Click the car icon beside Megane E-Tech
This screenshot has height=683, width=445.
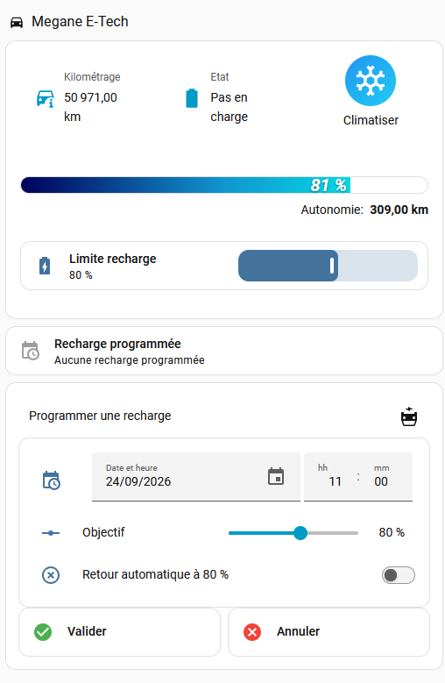(17, 22)
